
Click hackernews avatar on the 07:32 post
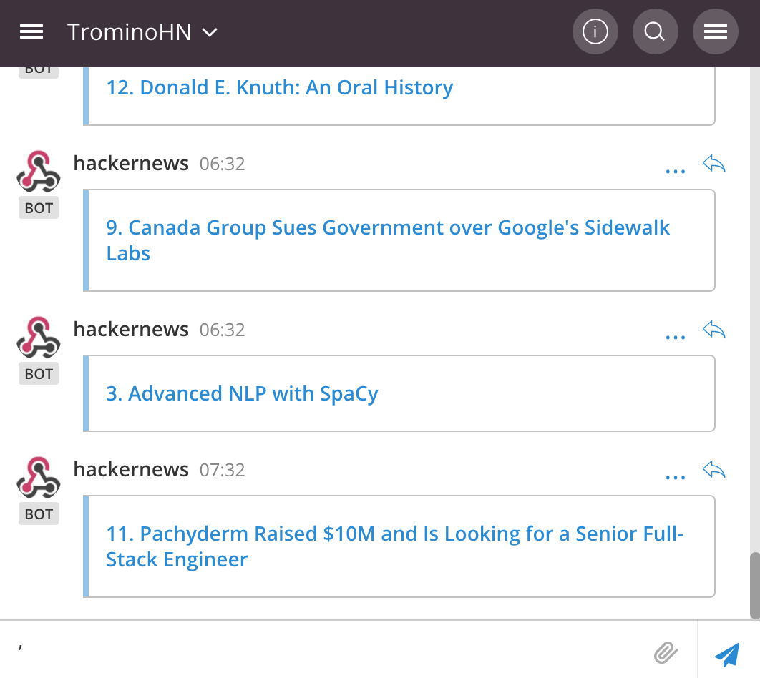[x=39, y=476]
